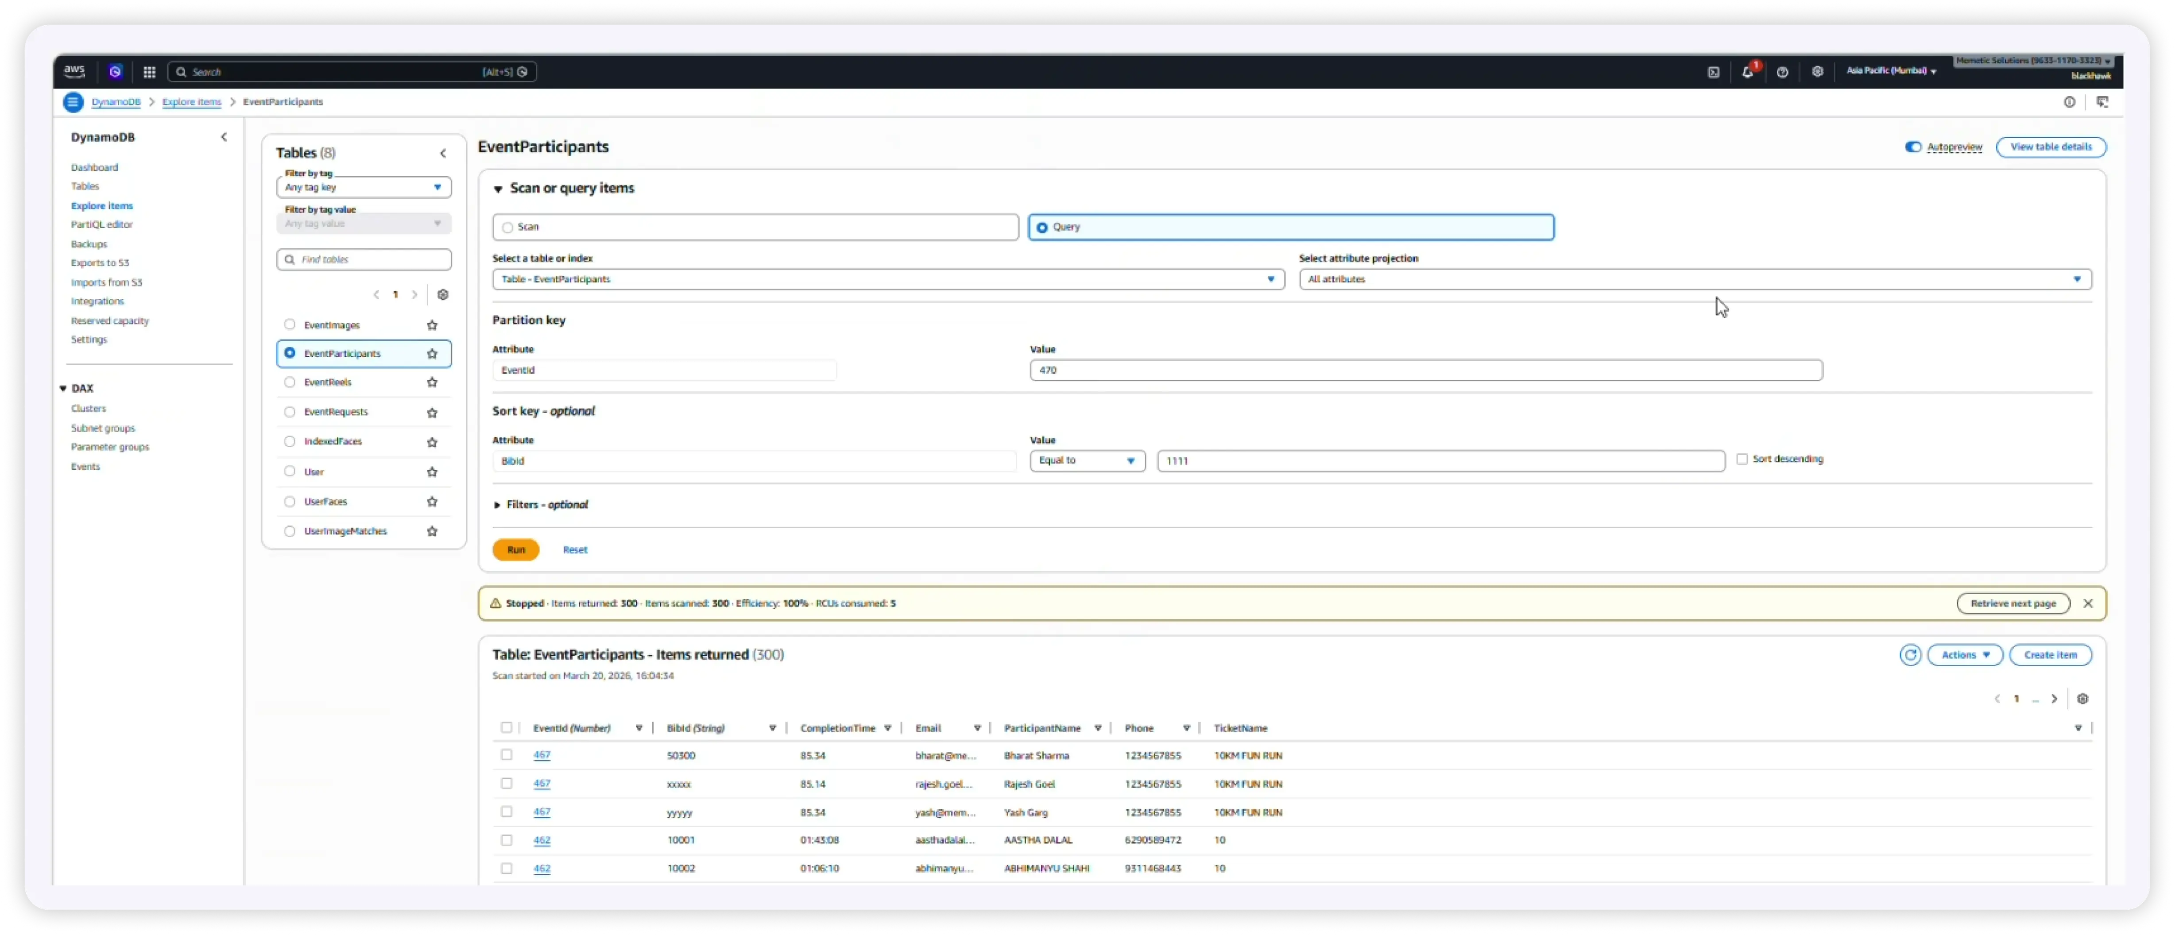The image size is (2175, 935).
Task: Open the AWS help question icon
Action: tap(1782, 72)
